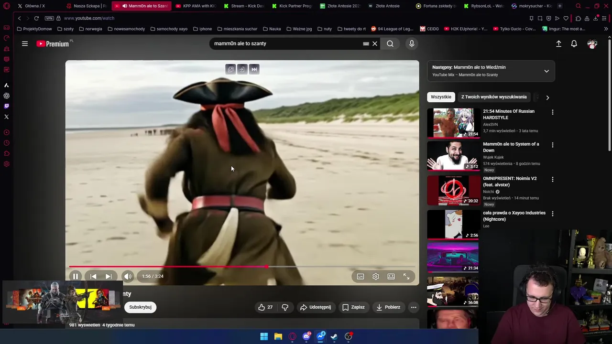The image size is (612, 344).
Task: Enter fullscreen mode in the player
Action: (x=406, y=276)
